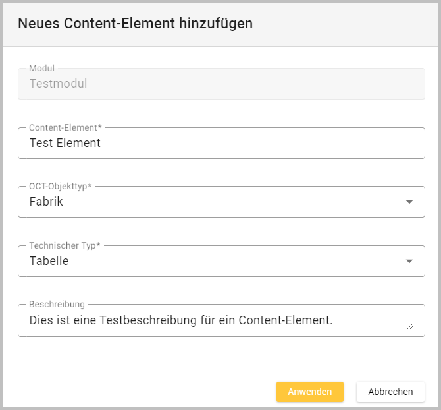441x410 pixels.
Task: Click the Test Element text
Action: 65,143
